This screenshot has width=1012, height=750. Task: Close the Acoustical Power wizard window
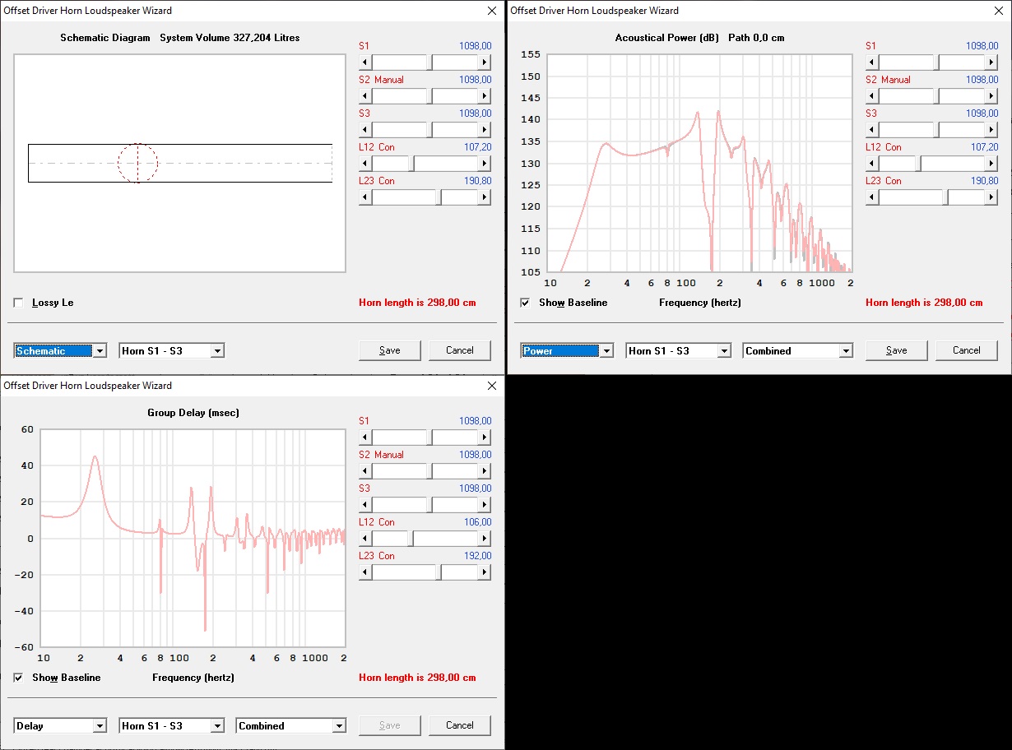[x=999, y=11]
